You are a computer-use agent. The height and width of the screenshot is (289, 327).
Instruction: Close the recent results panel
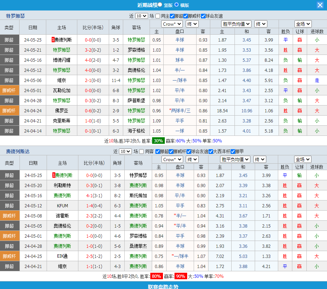320,5
